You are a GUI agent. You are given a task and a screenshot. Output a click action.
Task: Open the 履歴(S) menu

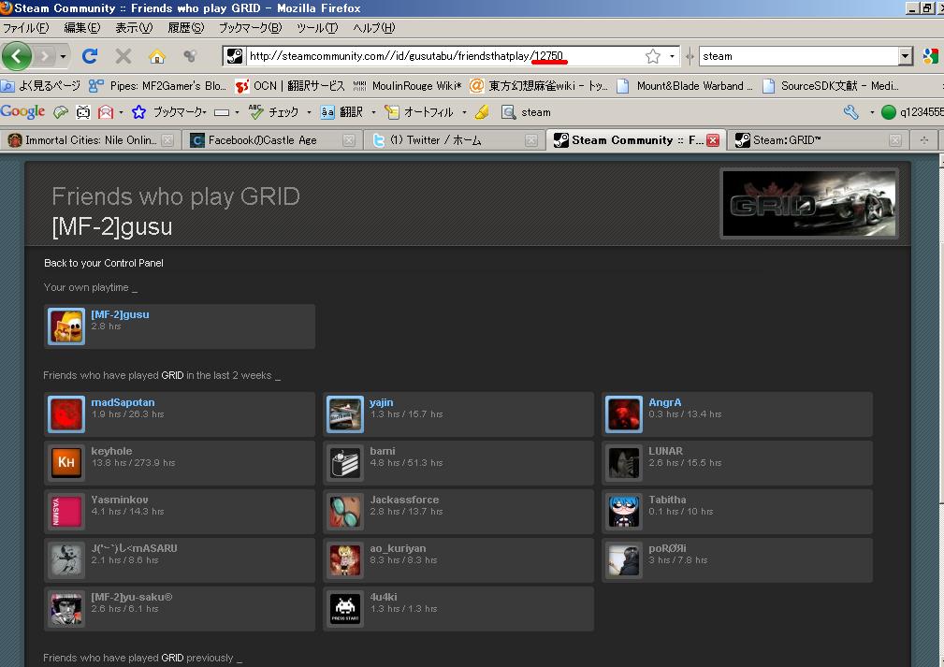coord(186,28)
